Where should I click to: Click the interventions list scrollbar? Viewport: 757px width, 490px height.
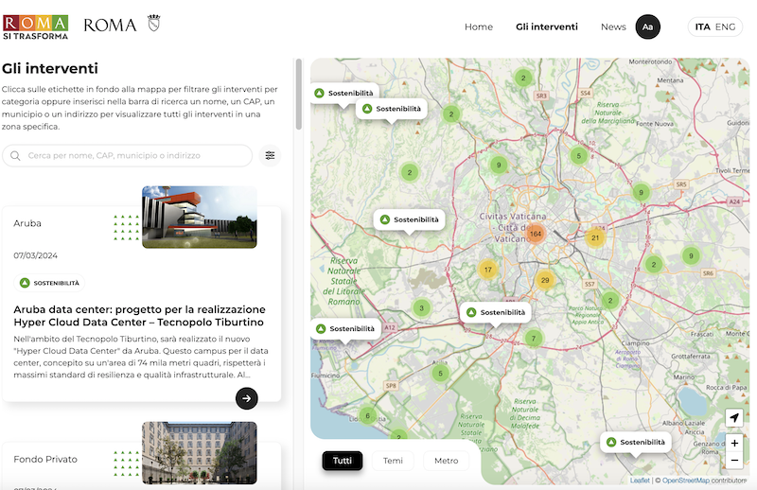pyautogui.click(x=299, y=95)
